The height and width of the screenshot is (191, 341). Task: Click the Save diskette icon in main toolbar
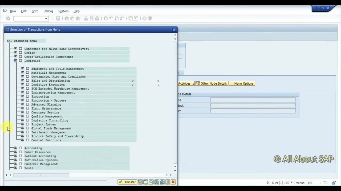58,19
